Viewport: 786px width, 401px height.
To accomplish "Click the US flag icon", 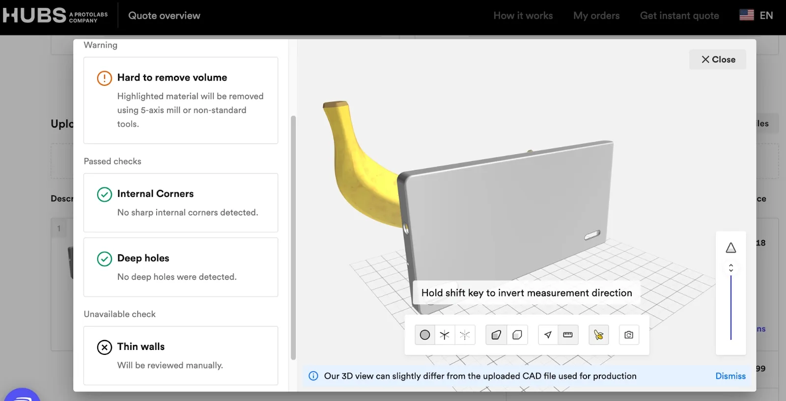I will coord(747,15).
